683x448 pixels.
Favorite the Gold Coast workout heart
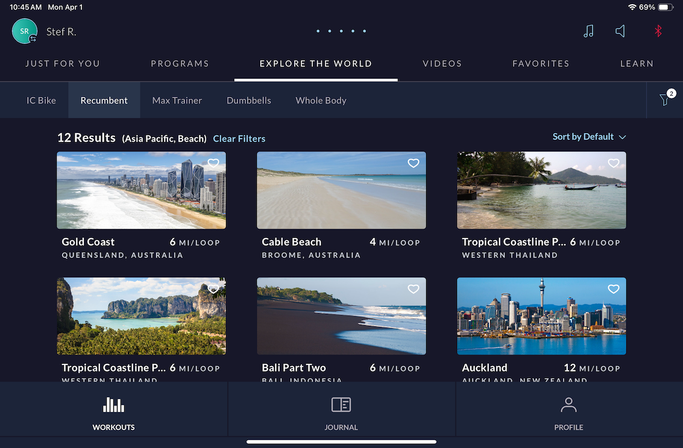(213, 163)
